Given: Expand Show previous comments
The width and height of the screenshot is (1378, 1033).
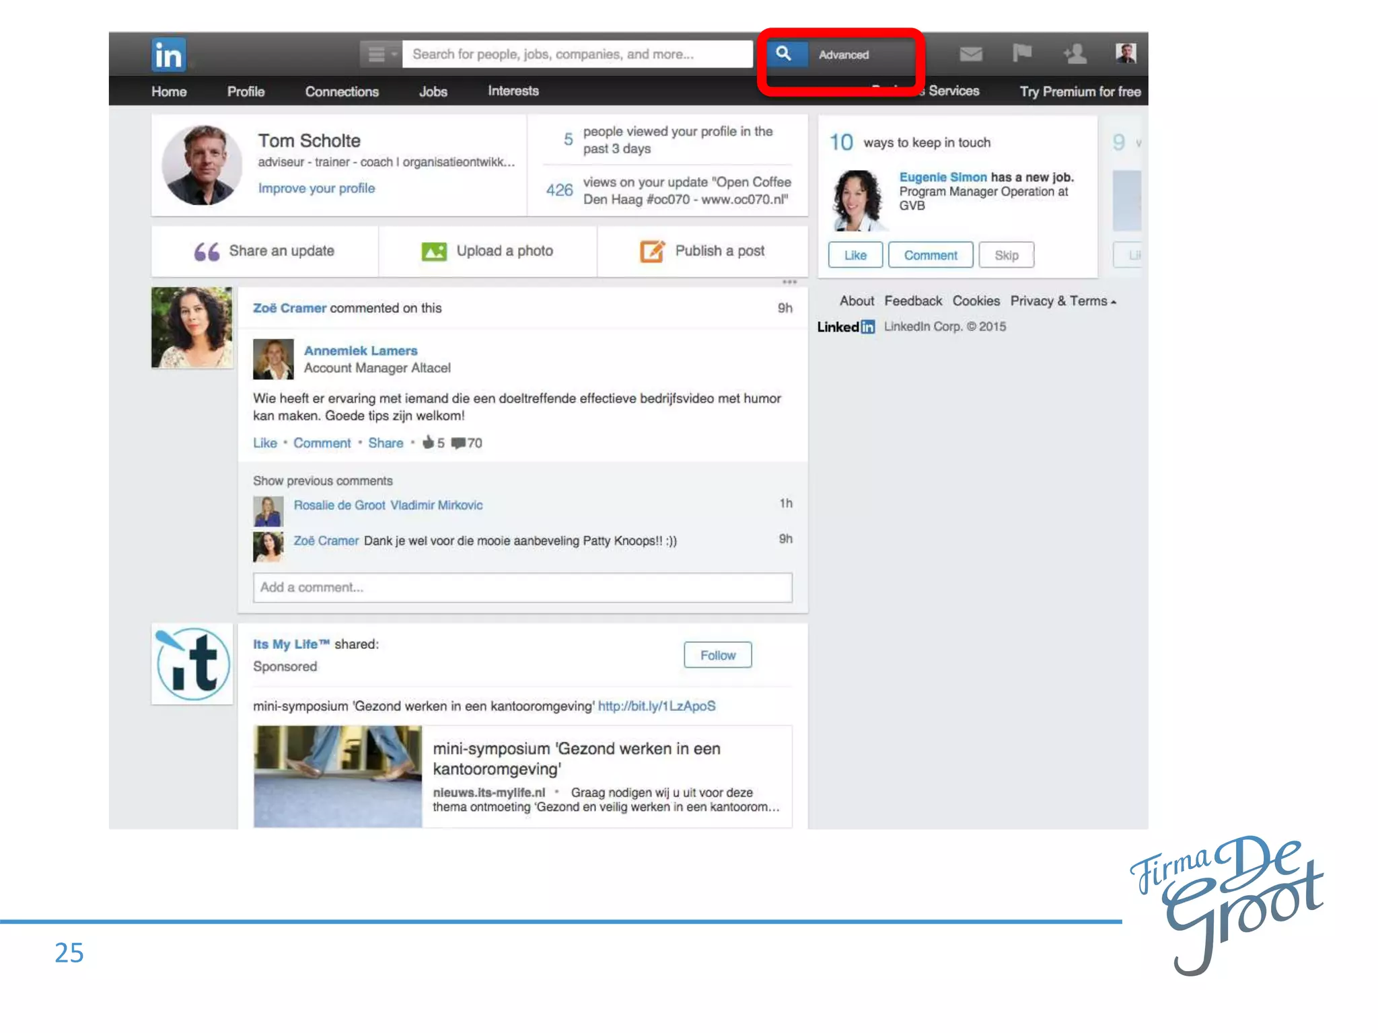Looking at the screenshot, I should [x=322, y=481].
